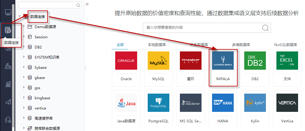Screen dimensions: 305x131
Task: Expand the Demo数据源 node
Action: [x=24, y=26]
